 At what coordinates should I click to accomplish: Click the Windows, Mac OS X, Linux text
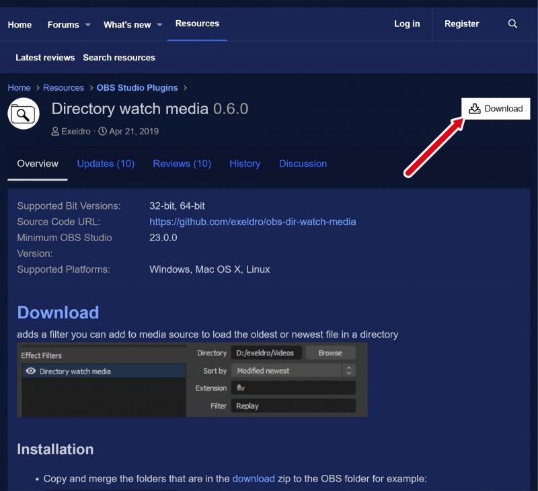point(210,269)
